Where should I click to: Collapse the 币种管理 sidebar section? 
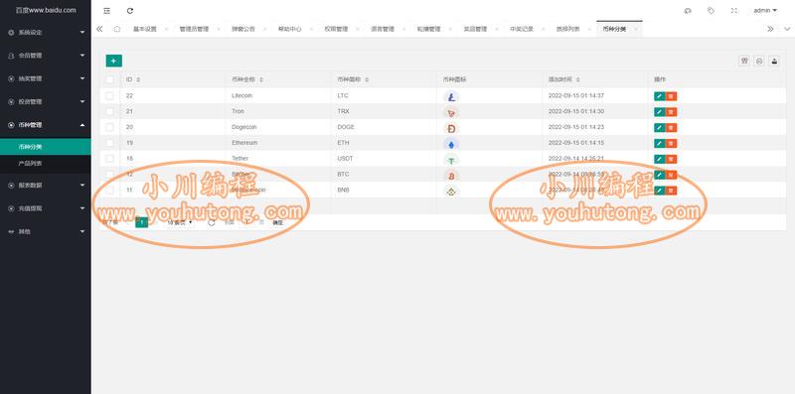(x=46, y=125)
